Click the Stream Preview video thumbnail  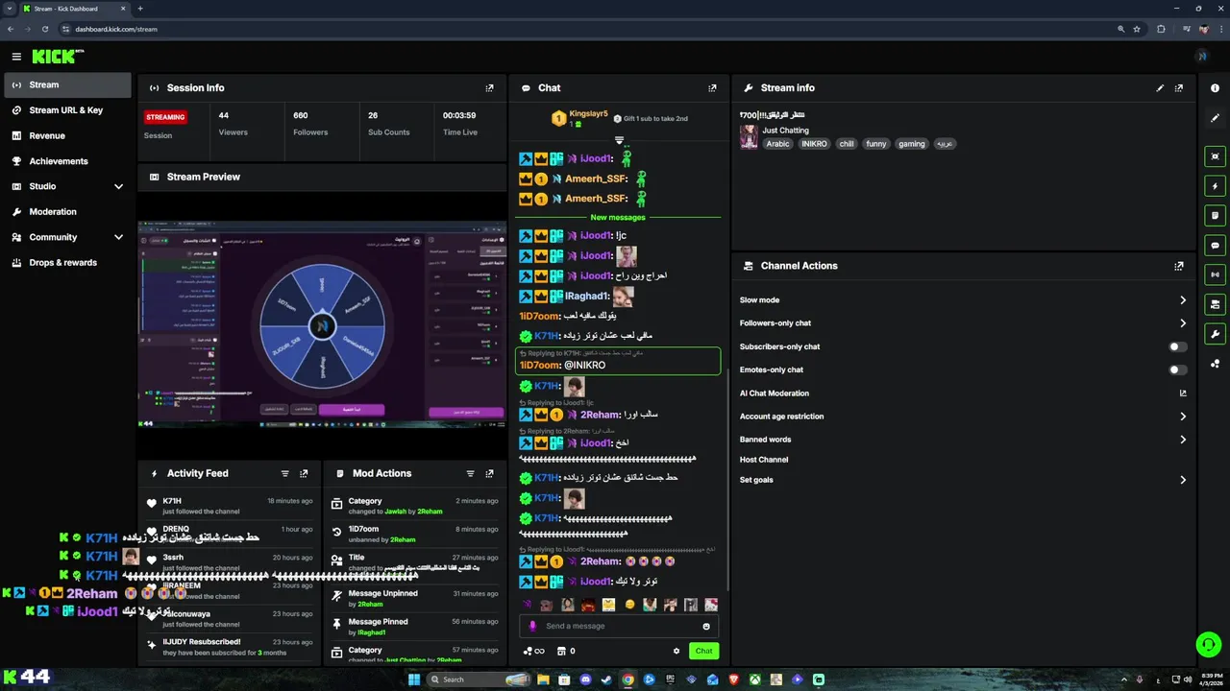(x=322, y=324)
